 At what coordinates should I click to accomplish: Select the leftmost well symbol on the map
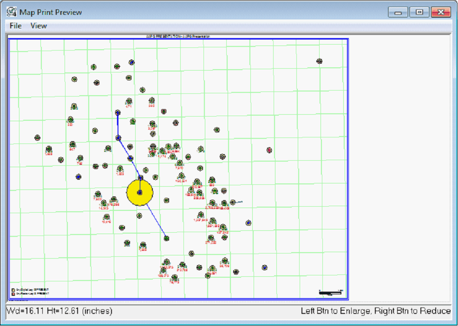37,137
